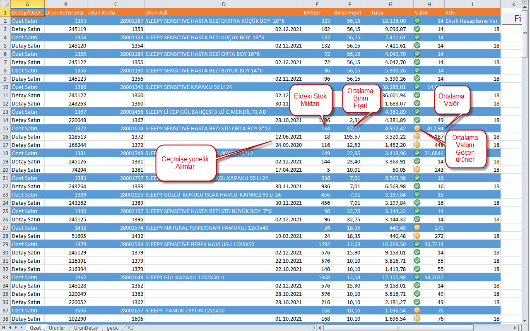This screenshot has width=530, height=331.
Task: Click the 'Miktar' header cell
Action: click(318, 12)
